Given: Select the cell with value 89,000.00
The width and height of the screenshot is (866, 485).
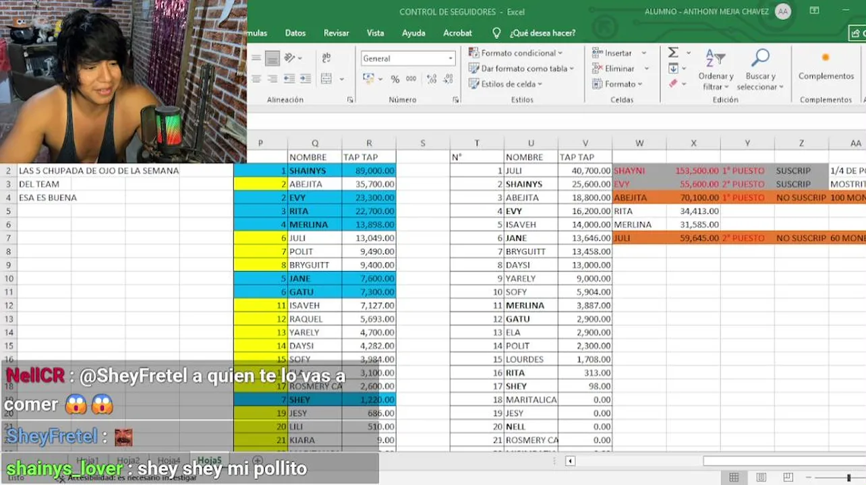Looking at the screenshot, I should 369,170.
